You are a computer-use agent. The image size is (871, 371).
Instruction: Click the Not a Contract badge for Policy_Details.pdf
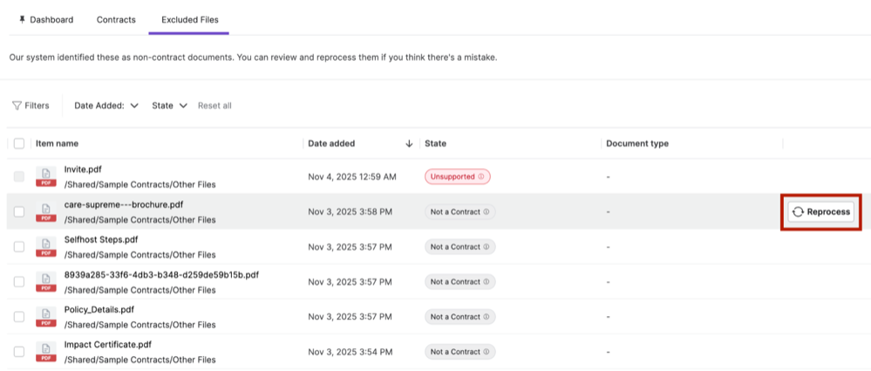[459, 317]
